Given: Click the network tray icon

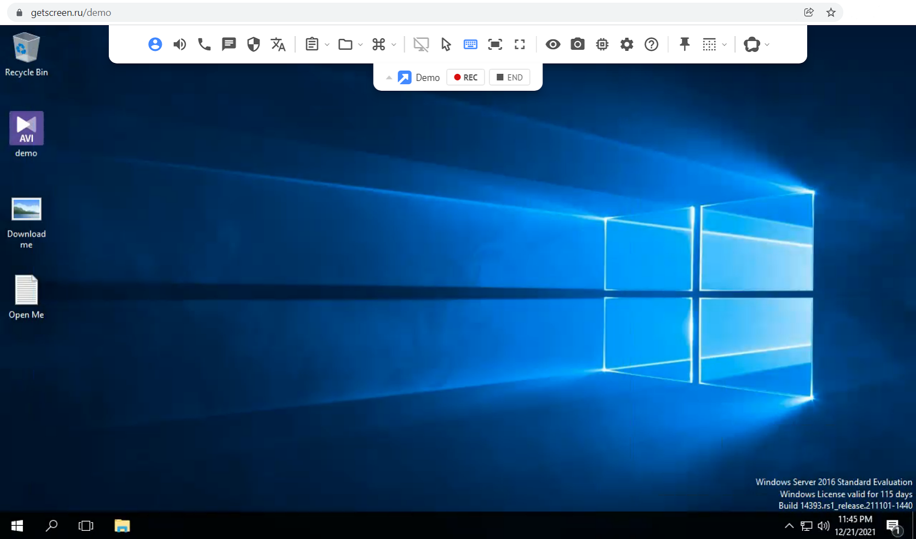Looking at the screenshot, I should point(807,526).
